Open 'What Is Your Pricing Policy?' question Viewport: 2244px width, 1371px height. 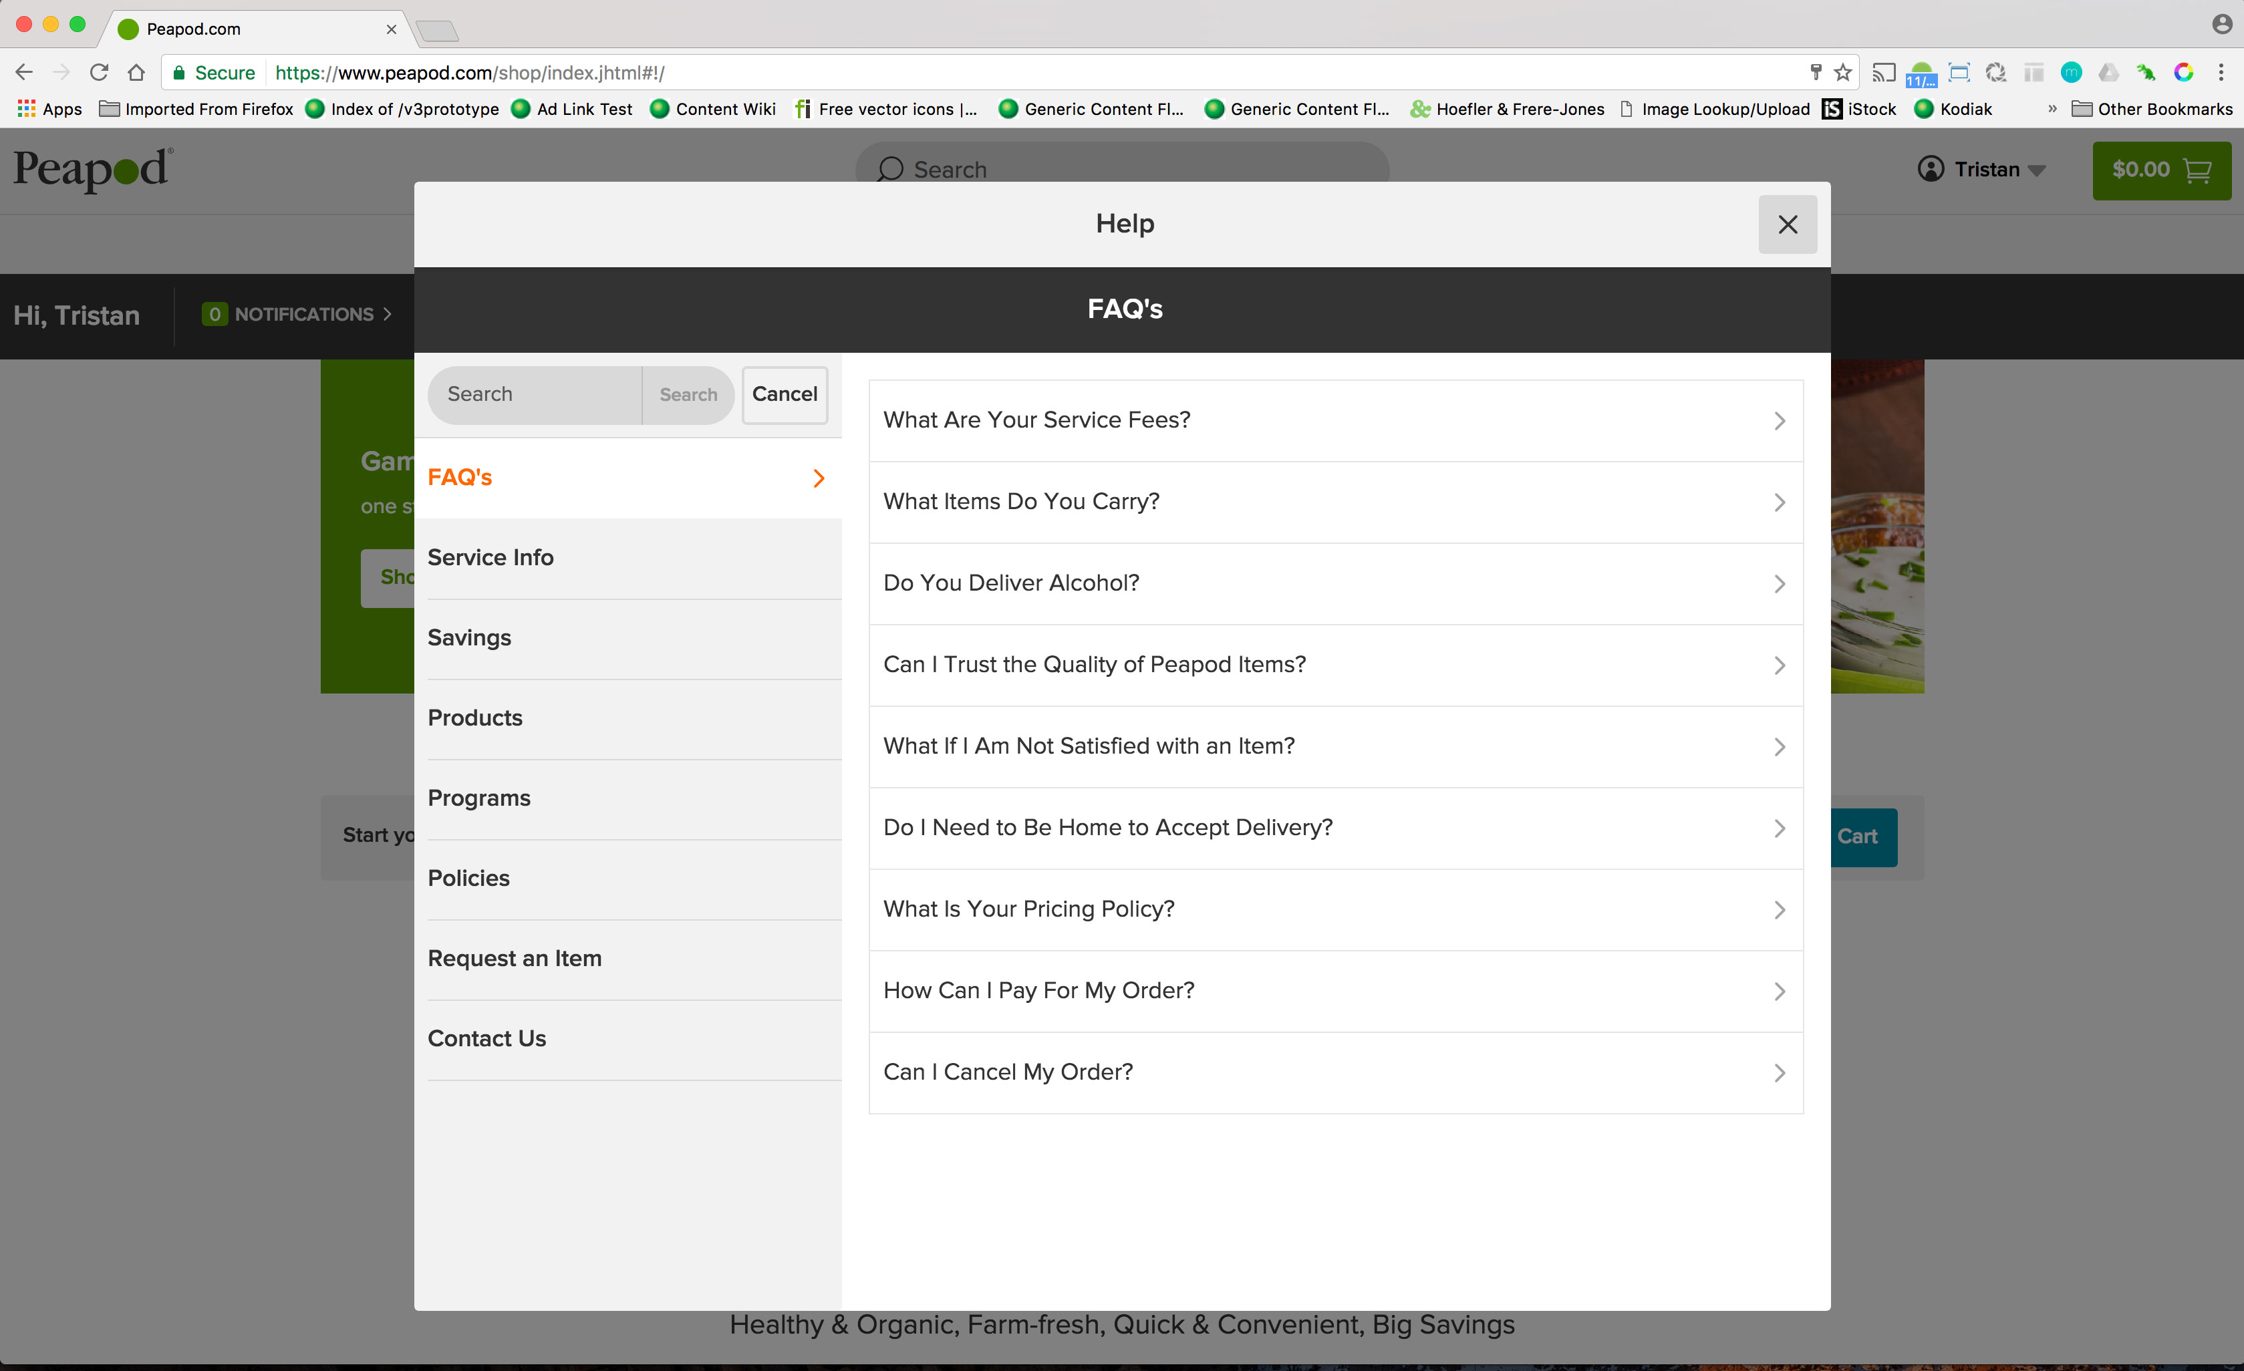coord(1335,909)
